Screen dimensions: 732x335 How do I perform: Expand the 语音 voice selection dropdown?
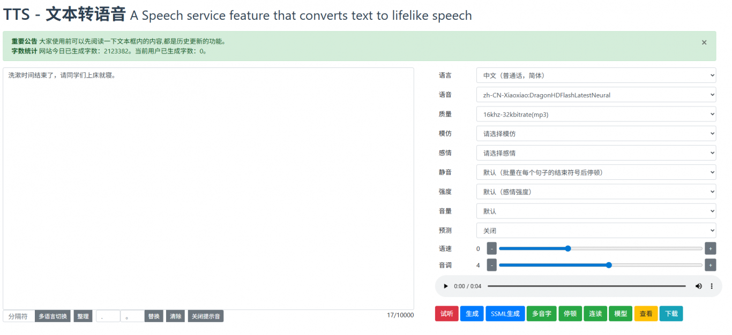click(x=596, y=95)
